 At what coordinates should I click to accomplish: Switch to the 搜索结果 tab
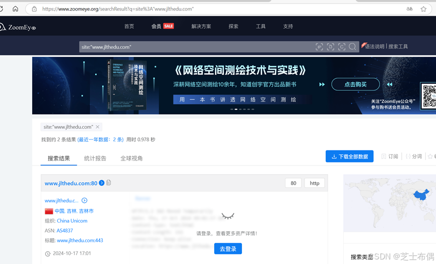[58, 159]
